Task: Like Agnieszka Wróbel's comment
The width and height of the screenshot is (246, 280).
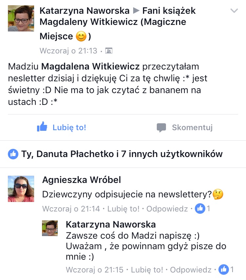Action: pos(123,209)
